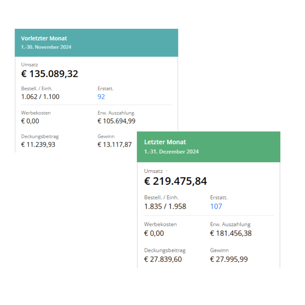
Task: Click the Umsatz label in December card
Action: pos(153,171)
